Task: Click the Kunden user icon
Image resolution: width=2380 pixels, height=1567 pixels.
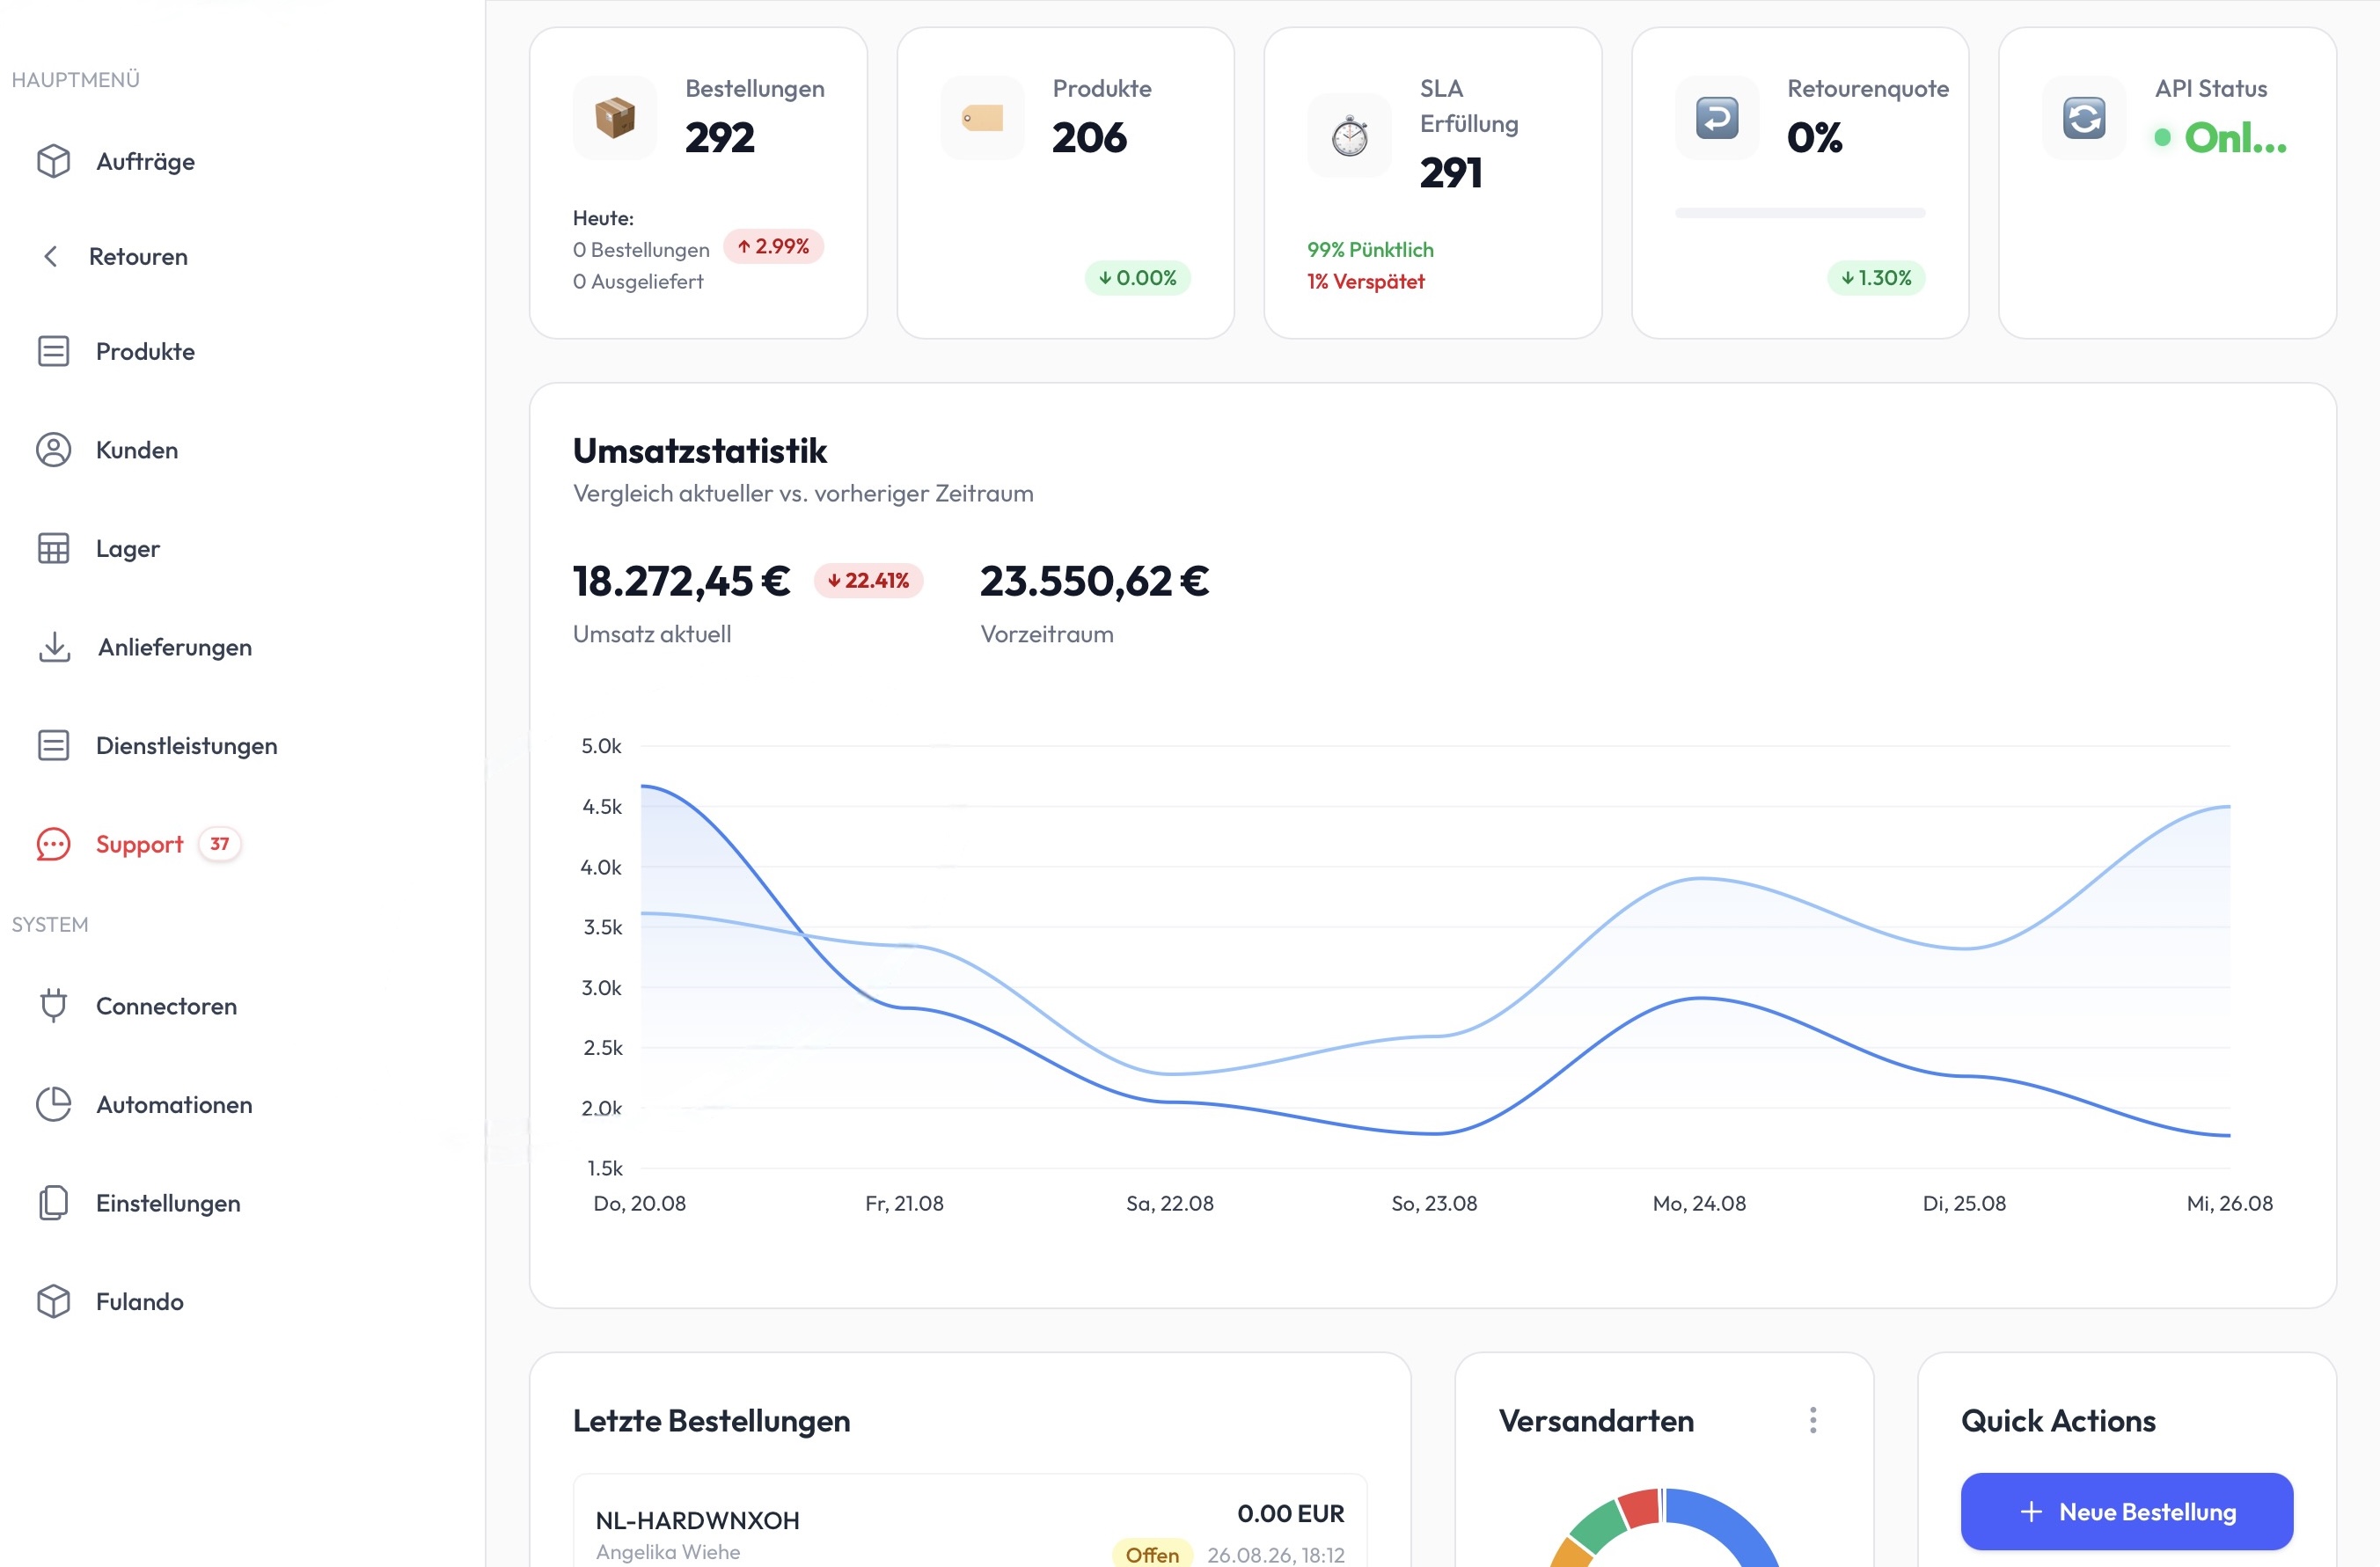Action: 53,450
